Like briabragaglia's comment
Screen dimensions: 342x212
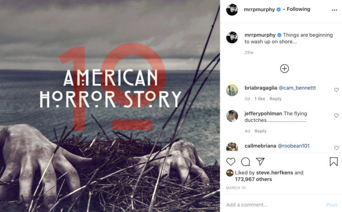[336, 90]
